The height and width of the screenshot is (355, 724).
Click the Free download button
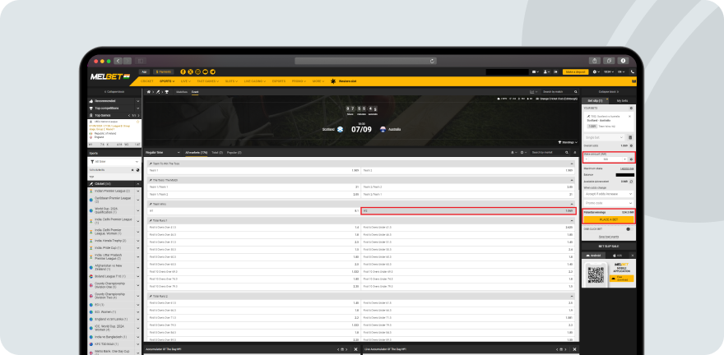pos(621,279)
